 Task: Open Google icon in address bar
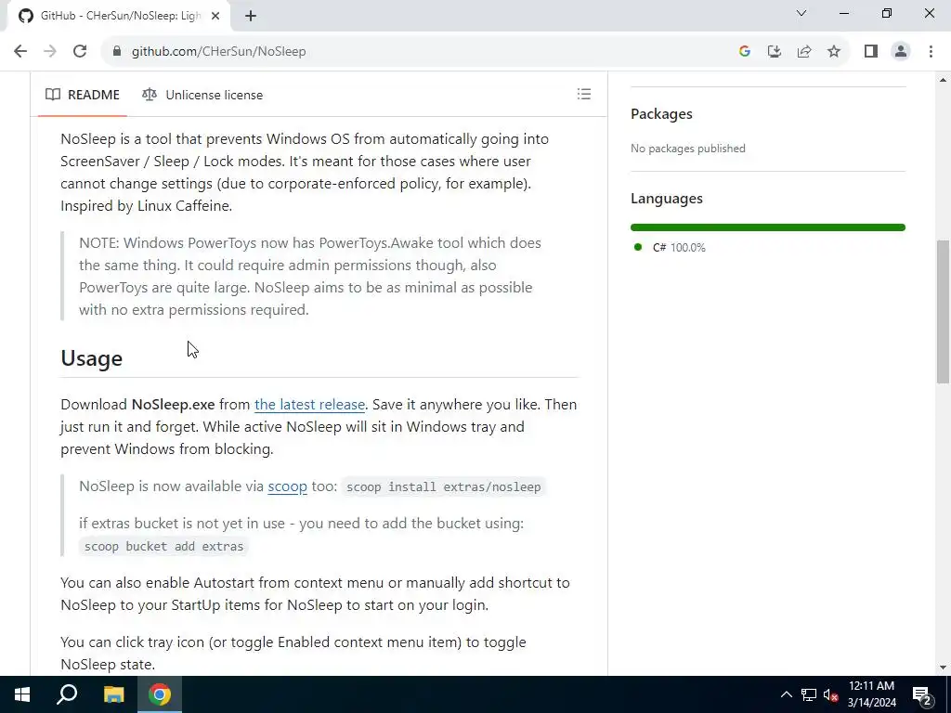point(744,51)
